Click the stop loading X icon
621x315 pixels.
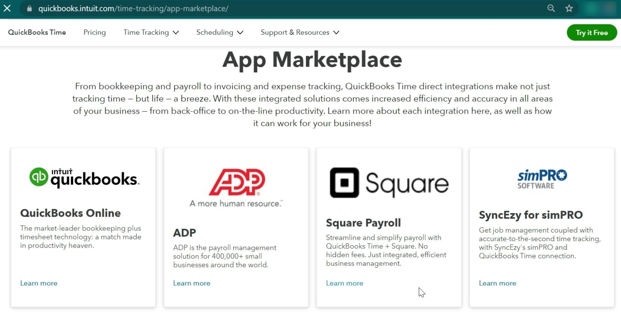pos(7,8)
